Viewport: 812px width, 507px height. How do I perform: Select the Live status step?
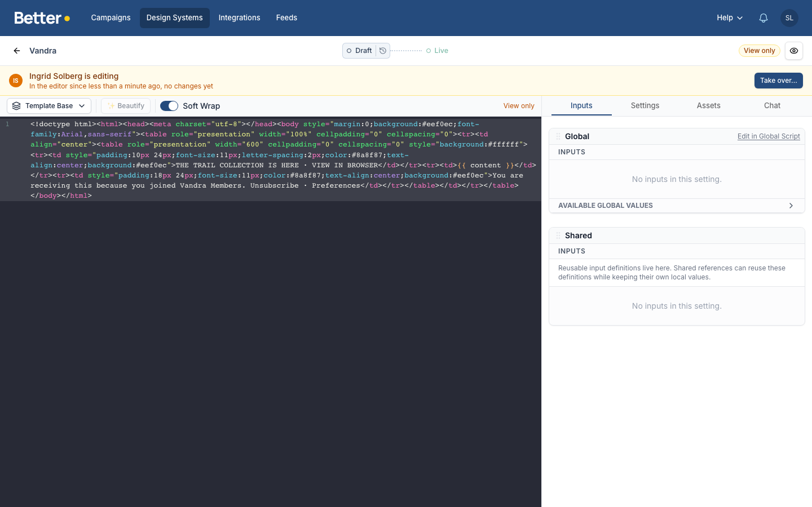click(x=437, y=51)
